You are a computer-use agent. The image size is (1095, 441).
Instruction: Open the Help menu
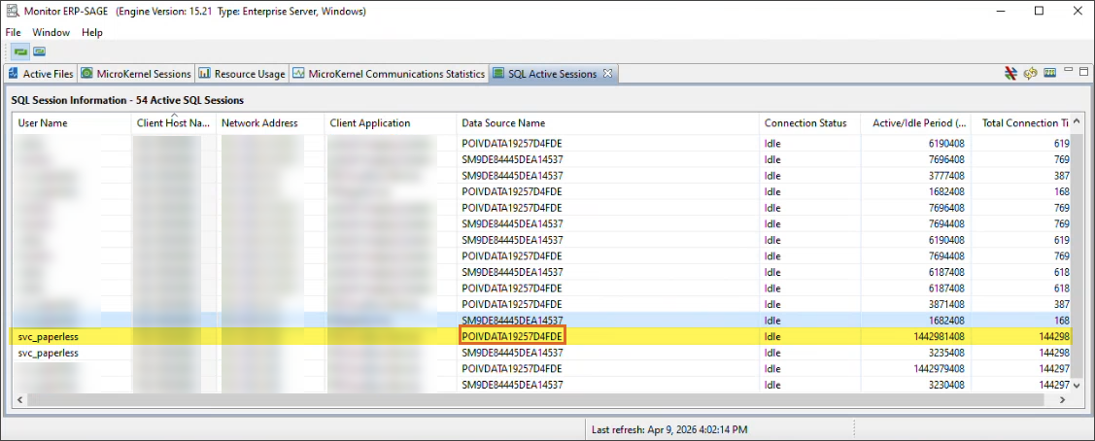(92, 32)
